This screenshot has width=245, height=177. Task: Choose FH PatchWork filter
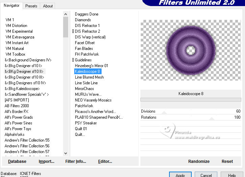(x=87, y=54)
